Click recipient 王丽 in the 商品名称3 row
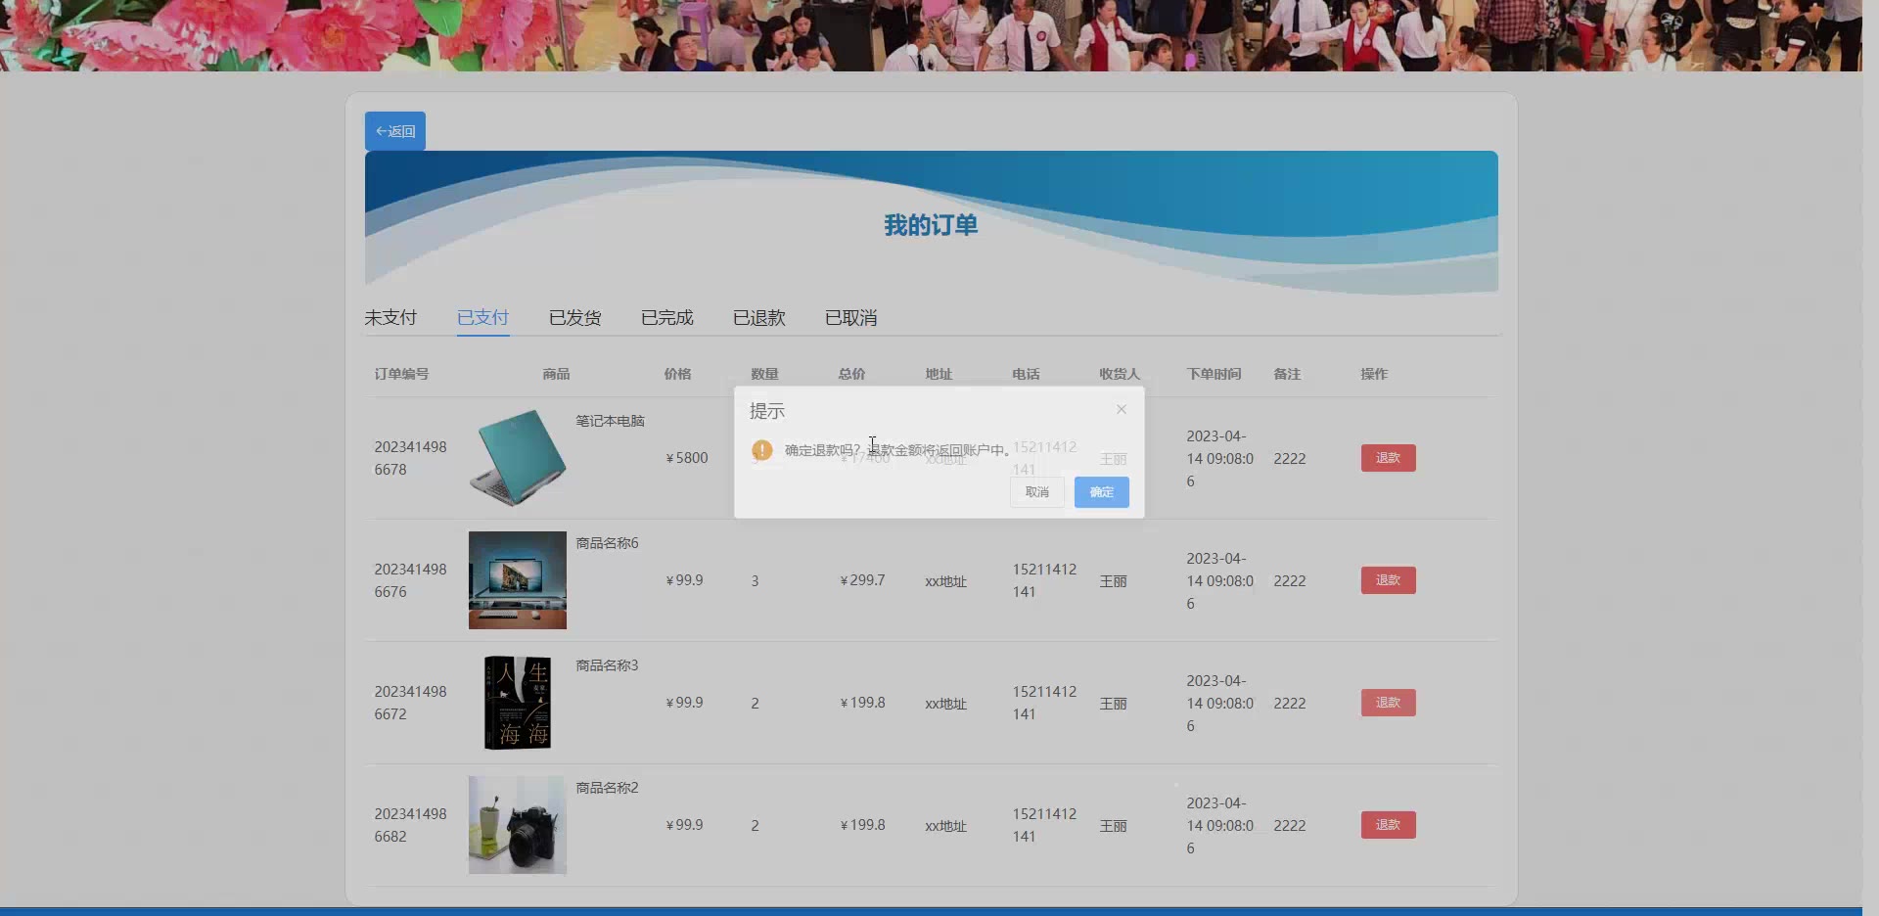The height and width of the screenshot is (916, 1879). [1113, 704]
